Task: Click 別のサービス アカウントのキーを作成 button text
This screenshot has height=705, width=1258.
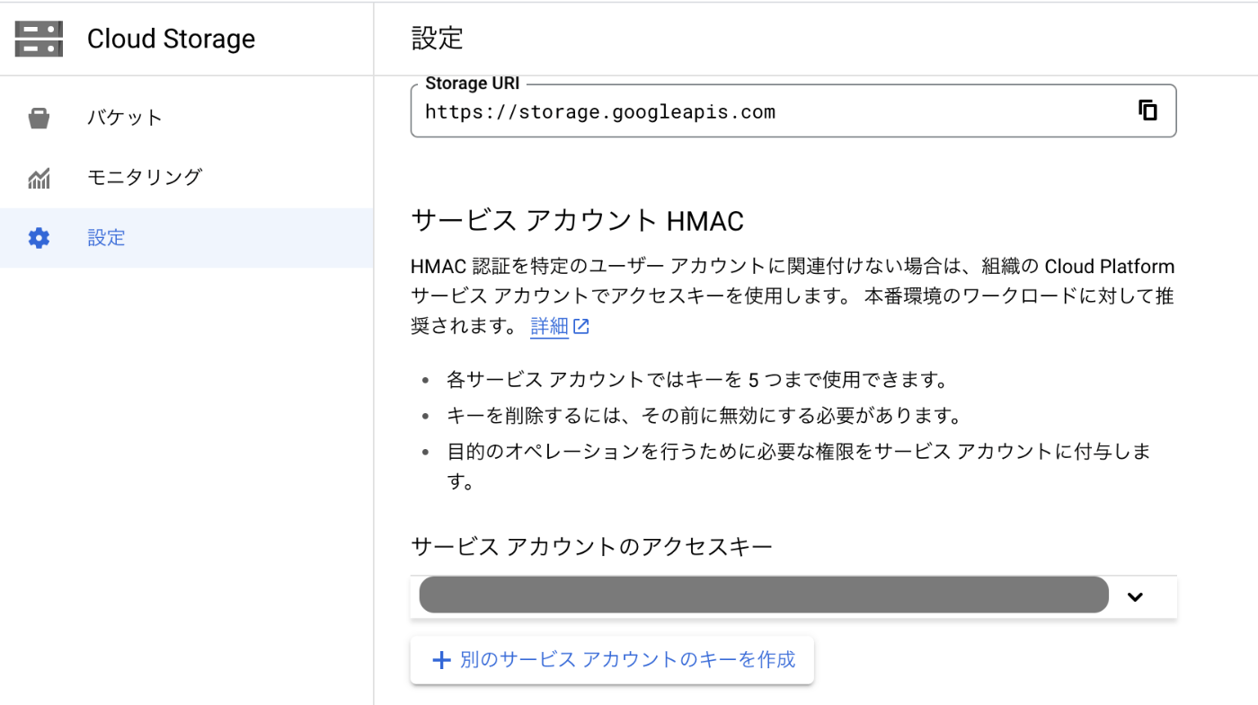Action: coord(627,660)
